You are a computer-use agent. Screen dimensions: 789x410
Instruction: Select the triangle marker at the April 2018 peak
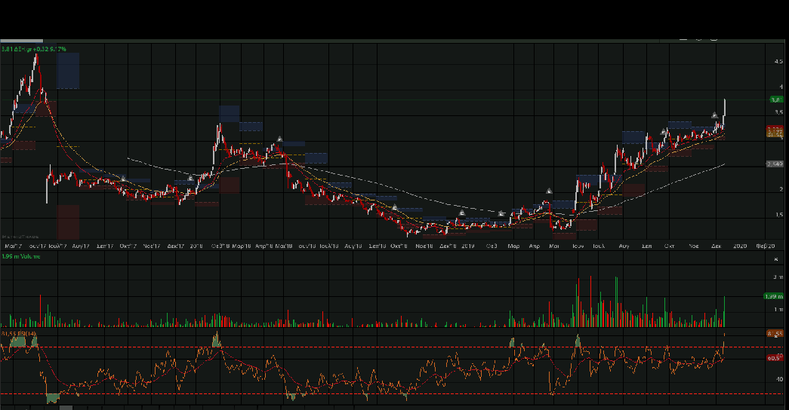279,139
